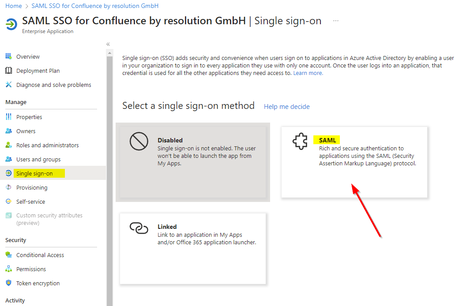
Task: Open the ellipsis more options menu
Action: tap(336, 21)
